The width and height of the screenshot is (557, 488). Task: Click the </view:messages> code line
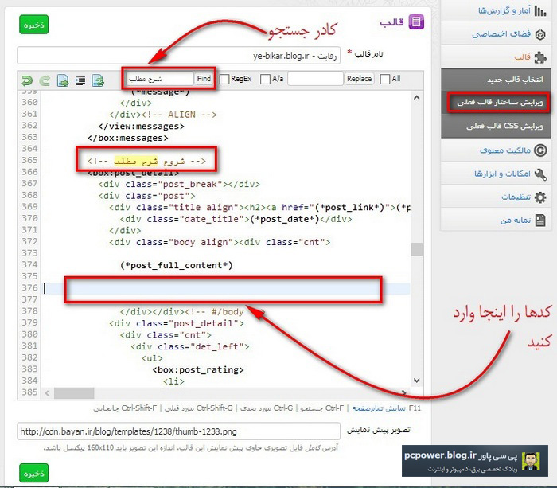tap(142, 126)
